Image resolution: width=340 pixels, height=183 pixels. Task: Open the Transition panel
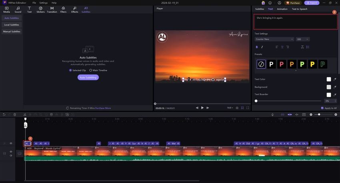coord(52,10)
